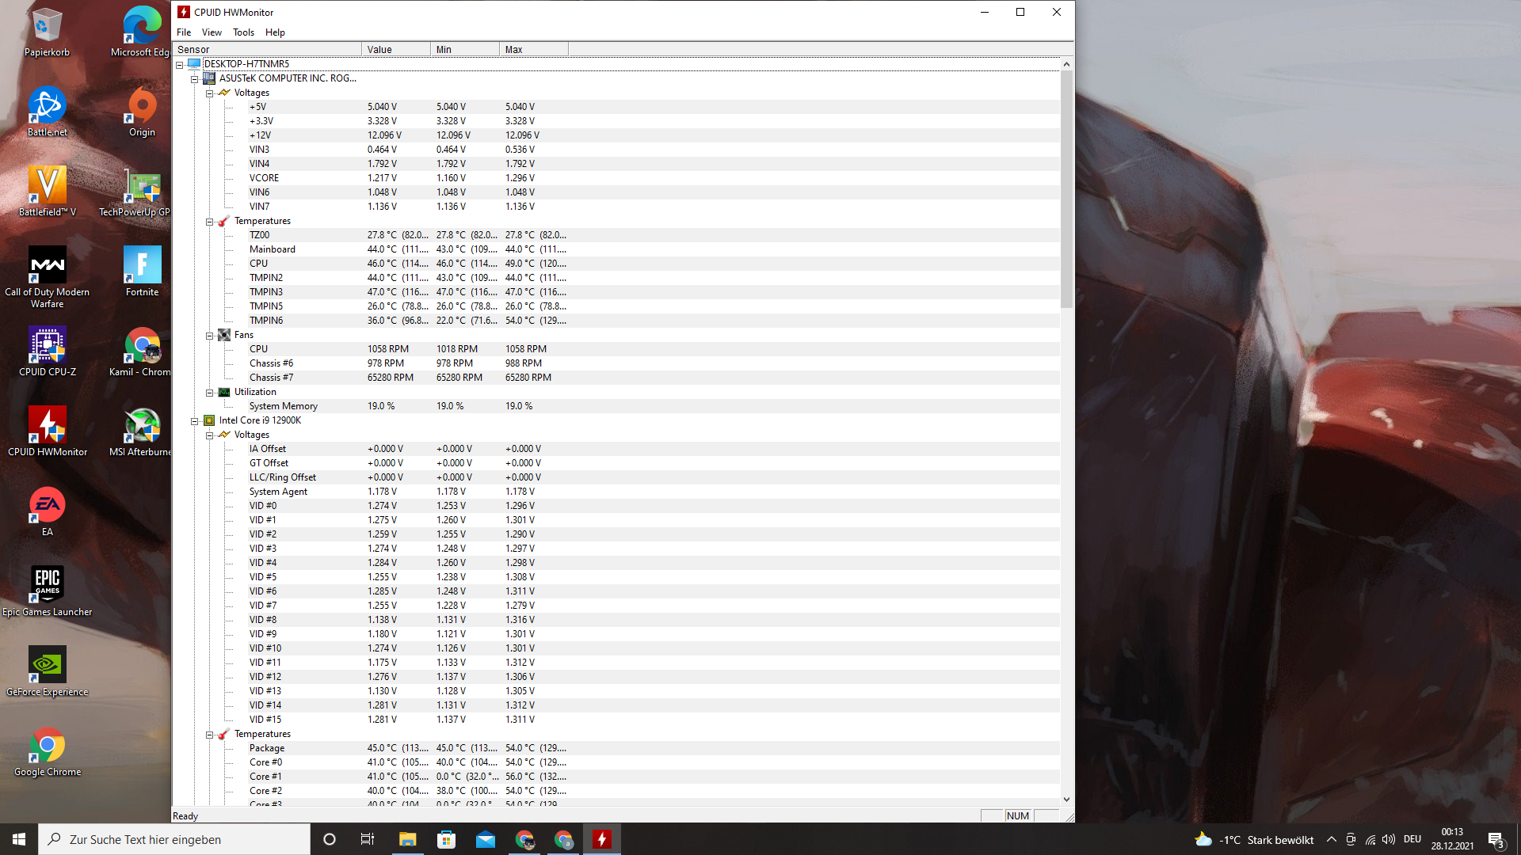
Task: Click the Fans category icon
Action: coord(224,335)
